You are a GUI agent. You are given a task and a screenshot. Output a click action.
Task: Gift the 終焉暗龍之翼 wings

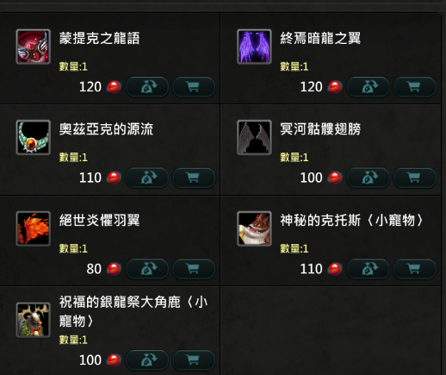(x=369, y=87)
